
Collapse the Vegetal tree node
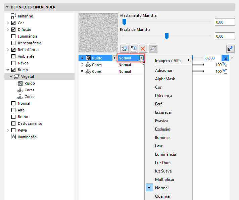(11, 76)
